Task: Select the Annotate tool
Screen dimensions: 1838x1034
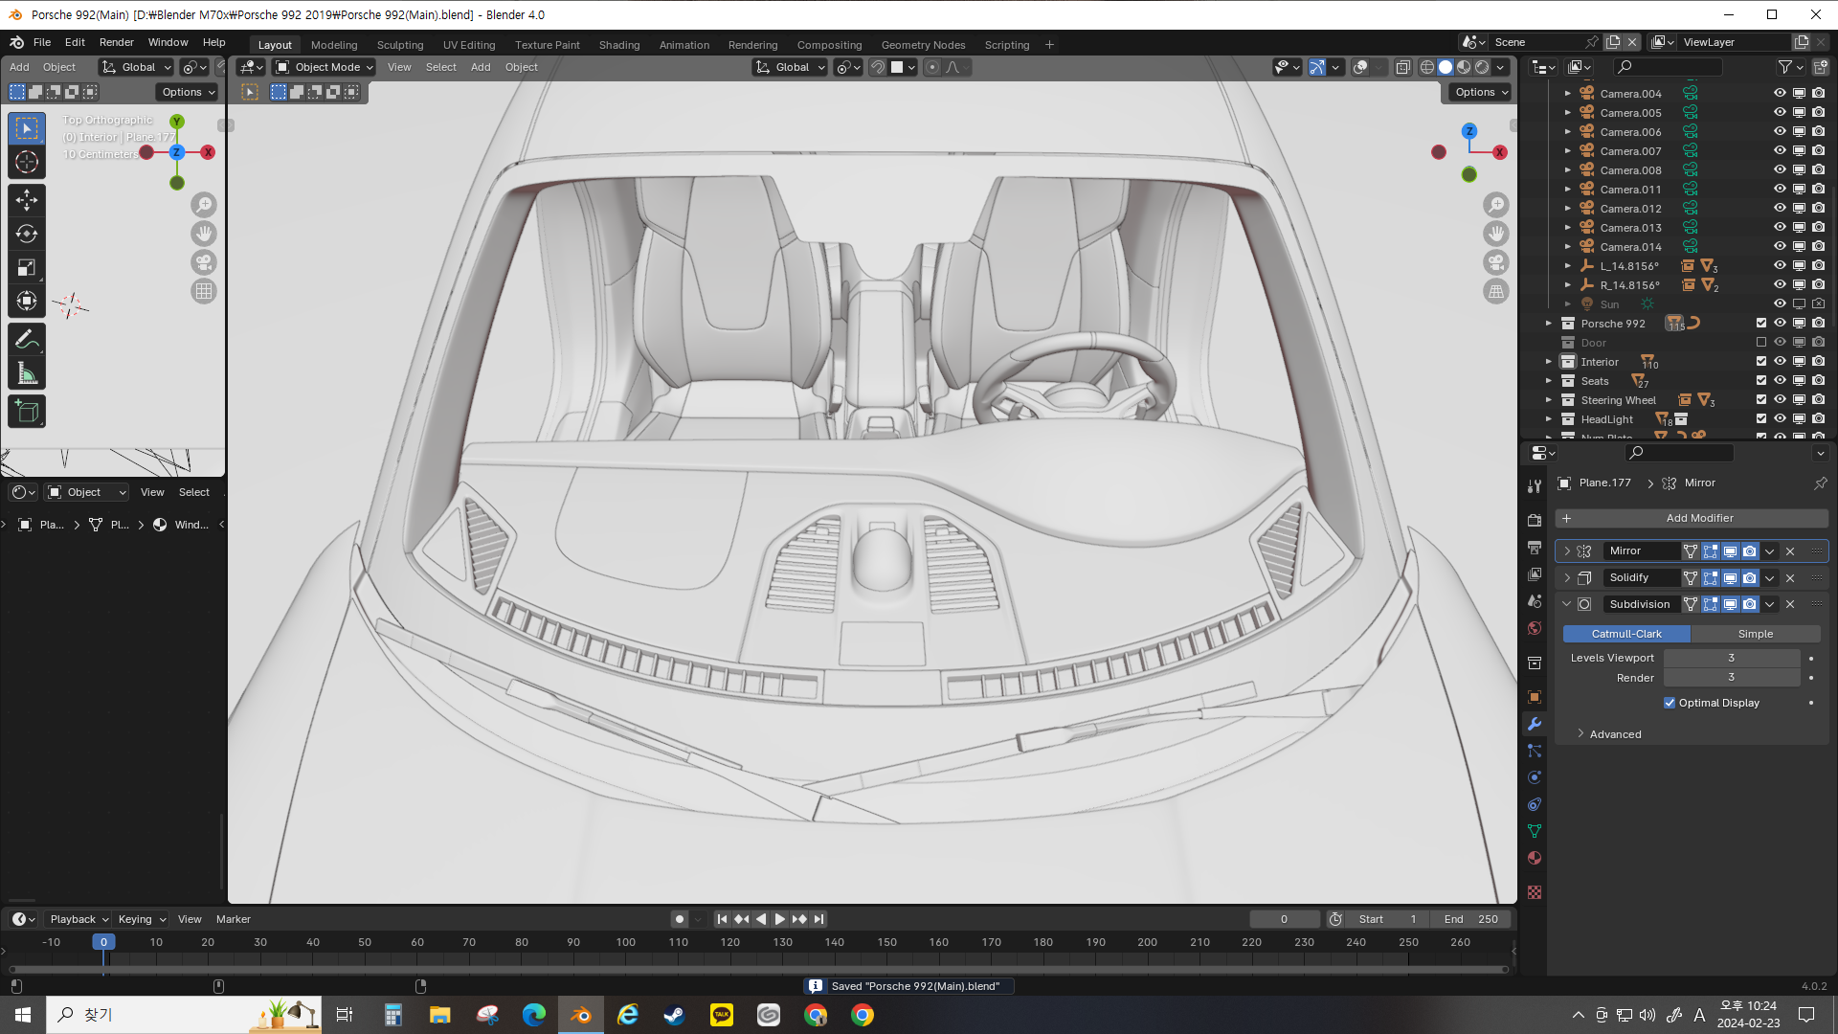Action: tap(27, 339)
